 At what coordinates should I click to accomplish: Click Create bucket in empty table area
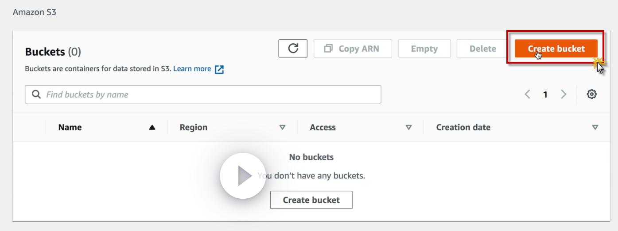pyautogui.click(x=311, y=200)
